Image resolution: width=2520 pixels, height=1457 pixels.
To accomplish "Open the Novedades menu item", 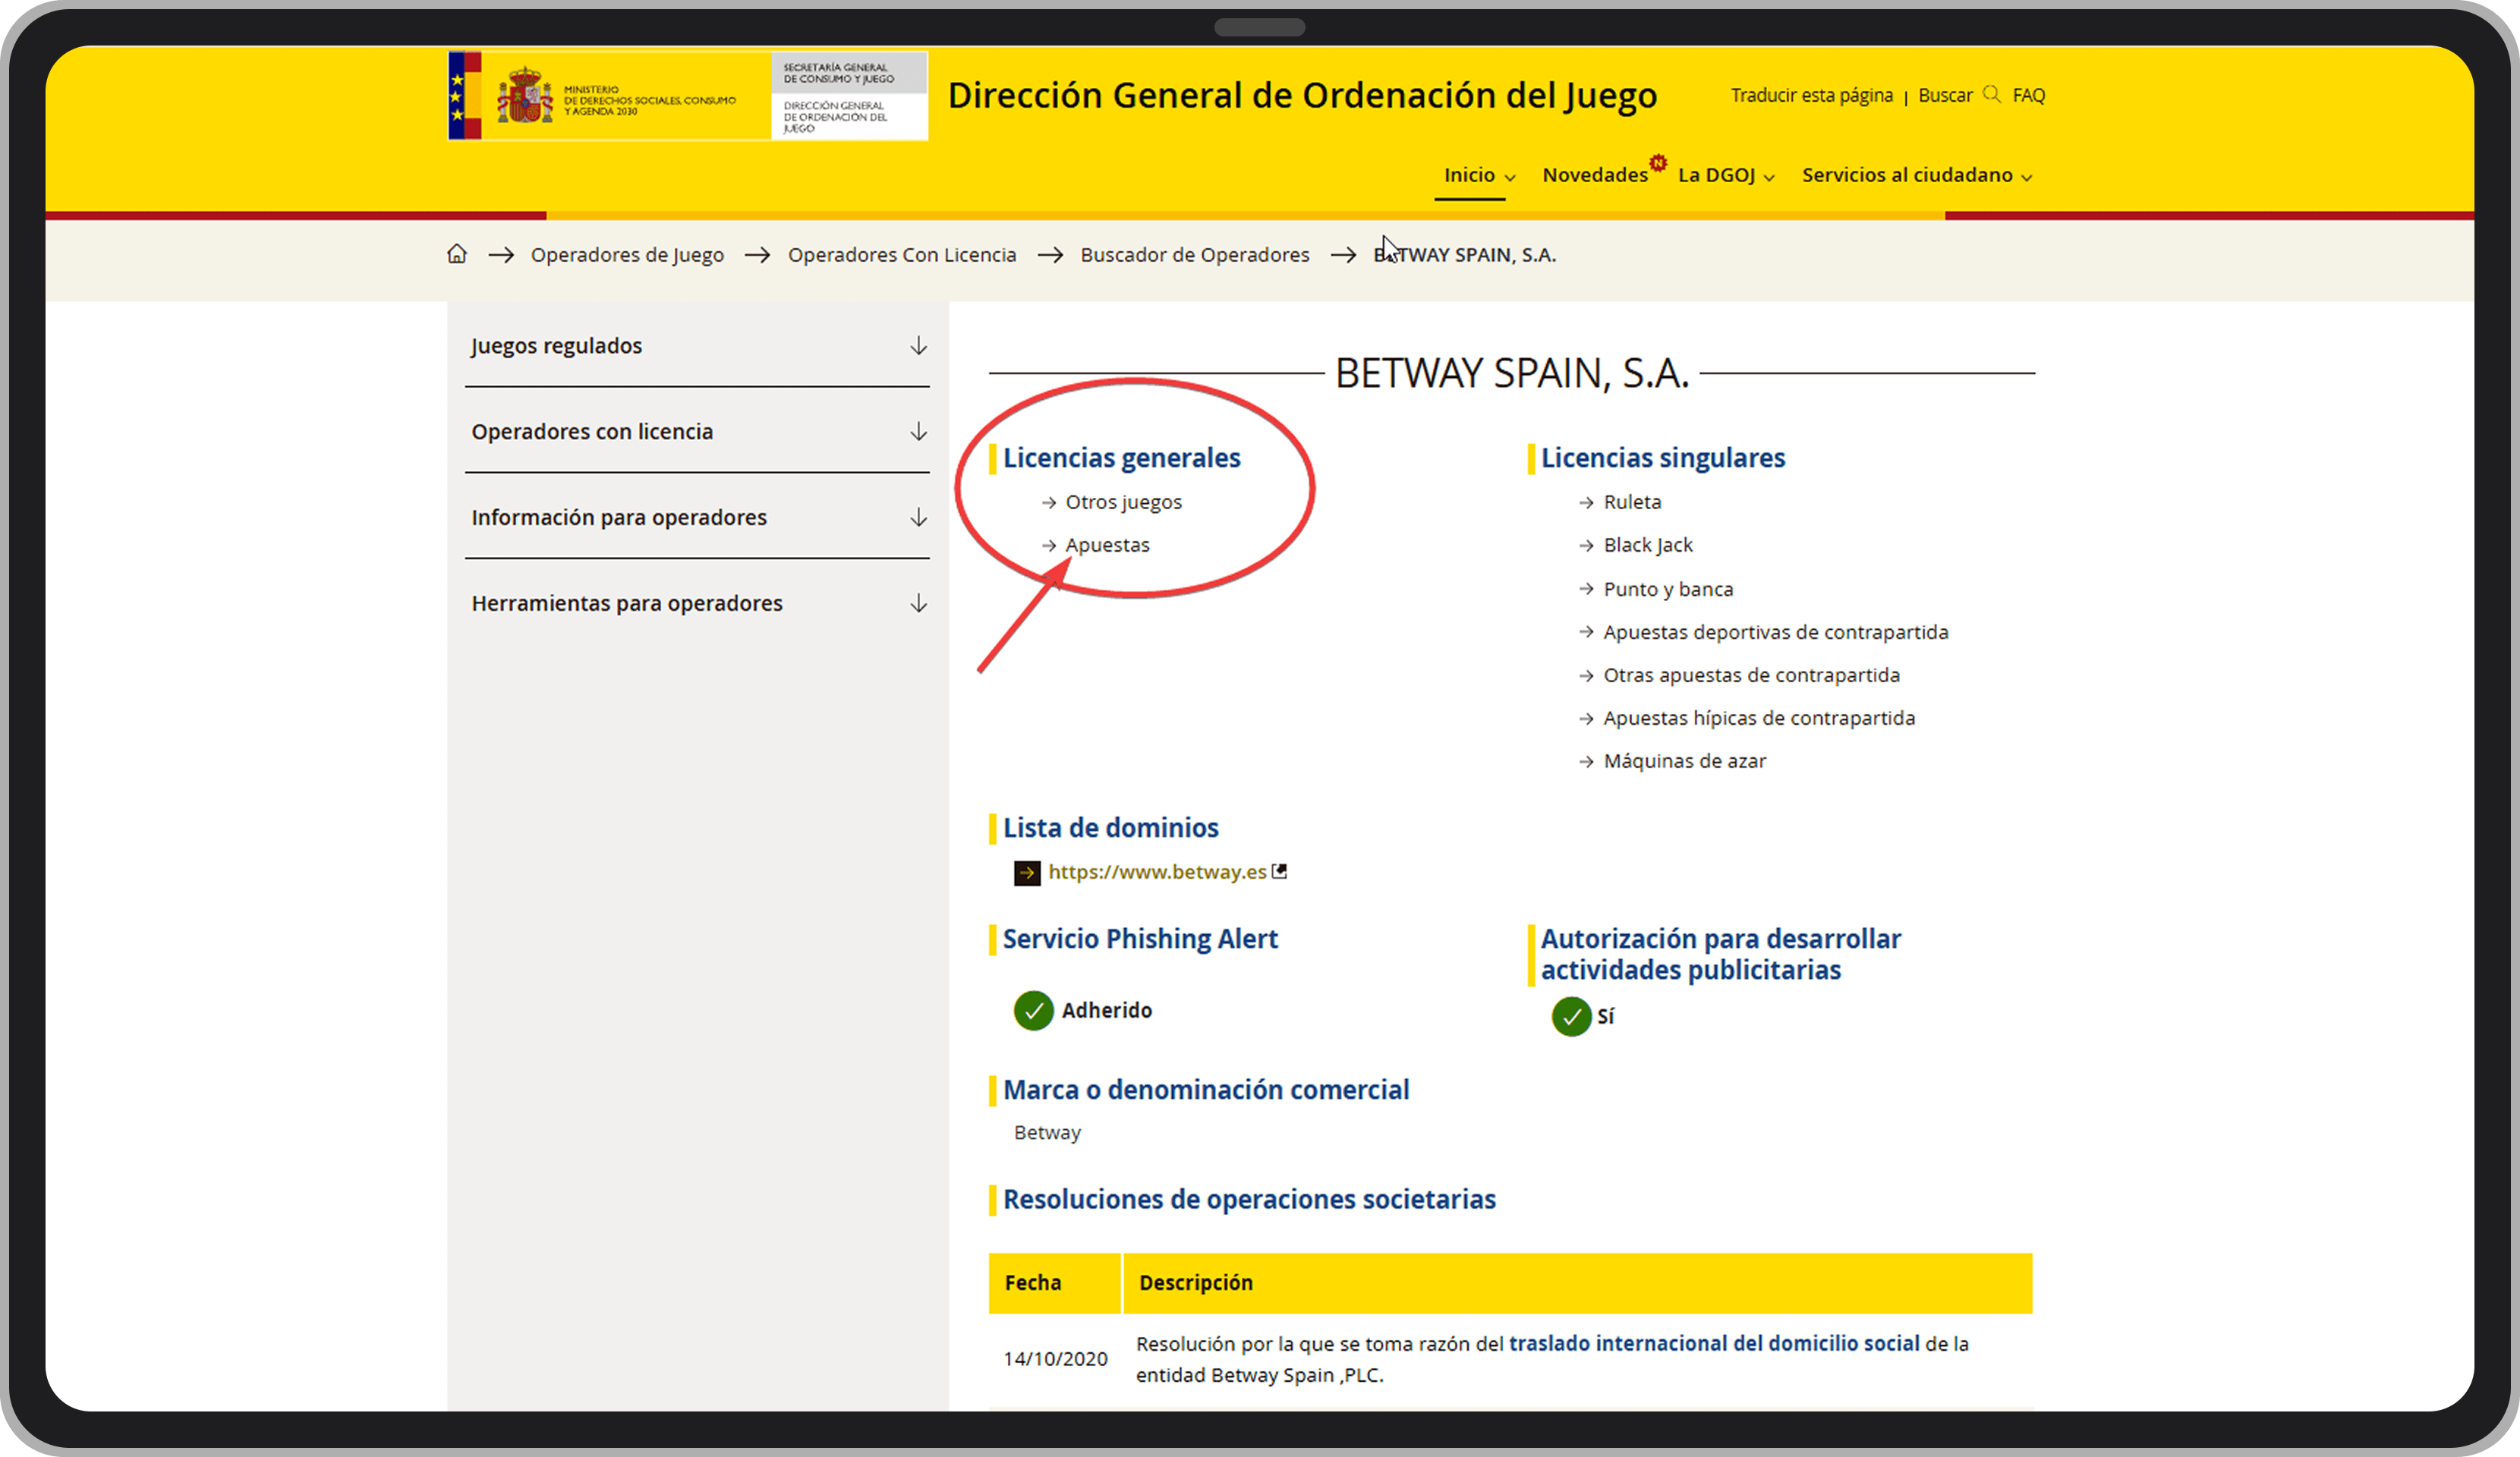I will point(1594,175).
